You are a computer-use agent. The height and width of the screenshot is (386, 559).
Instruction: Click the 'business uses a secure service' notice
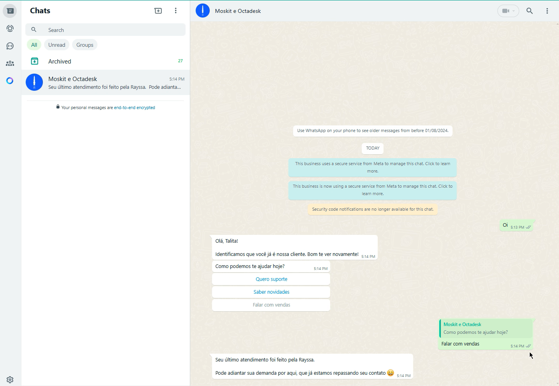point(373,167)
